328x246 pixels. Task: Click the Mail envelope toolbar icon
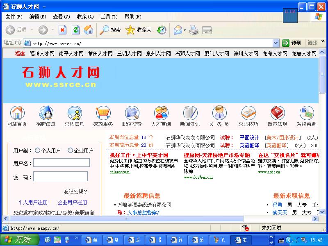click(178, 30)
